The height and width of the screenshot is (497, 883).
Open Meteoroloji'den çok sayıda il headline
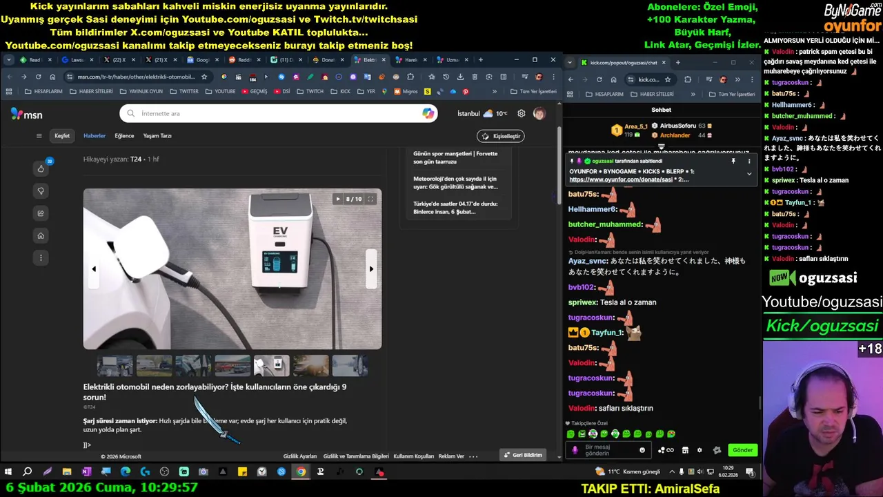click(455, 183)
